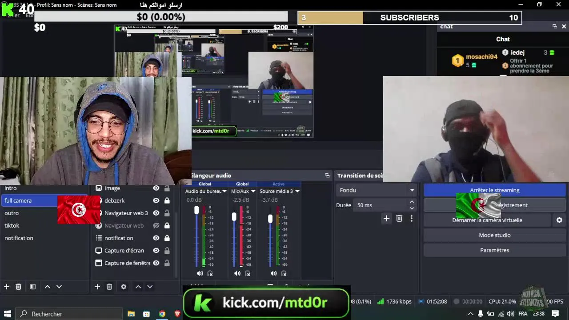Pop out the audio mixer dock

(x=327, y=176)
